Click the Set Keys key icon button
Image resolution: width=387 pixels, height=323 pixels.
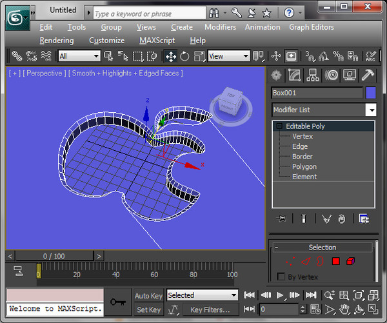pos(118,302)
